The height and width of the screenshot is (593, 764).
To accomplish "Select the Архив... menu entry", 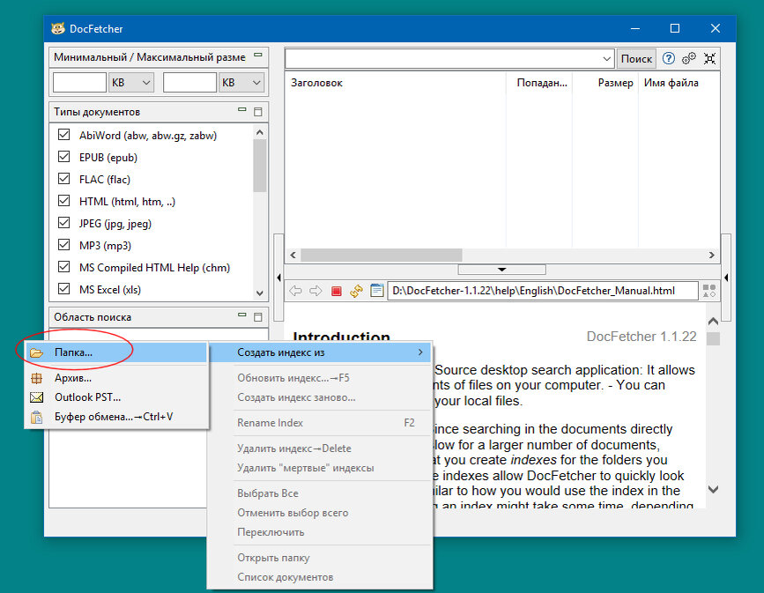I will [x=117, y=378].
